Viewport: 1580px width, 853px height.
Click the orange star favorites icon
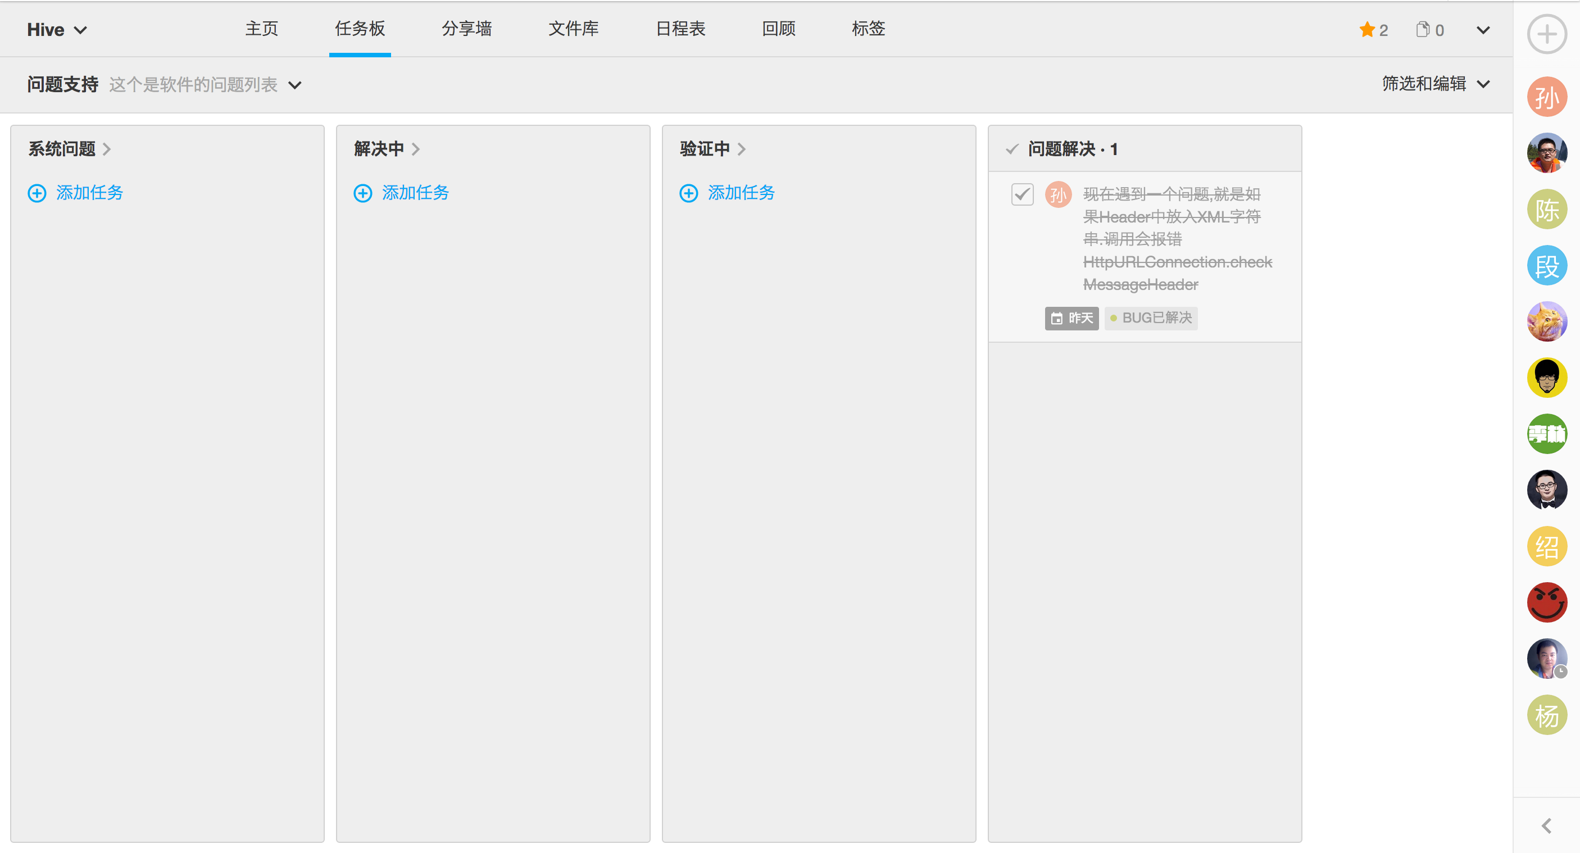point(1366,29)
